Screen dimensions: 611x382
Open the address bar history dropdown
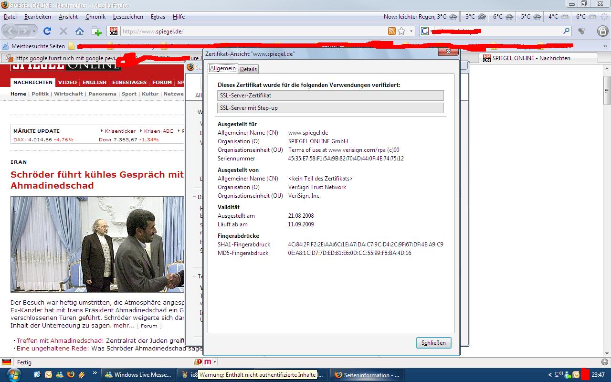tap(411, 32)
